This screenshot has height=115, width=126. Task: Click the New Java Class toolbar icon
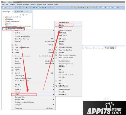coord(81,7)
